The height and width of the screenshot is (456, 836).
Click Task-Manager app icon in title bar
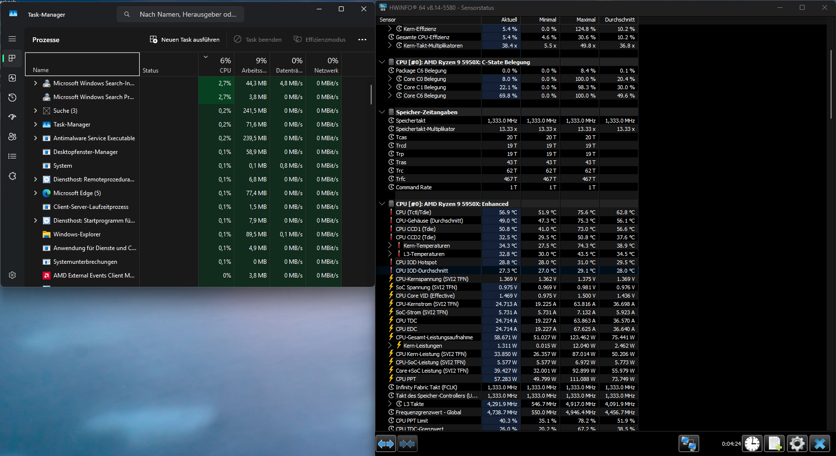13,14
